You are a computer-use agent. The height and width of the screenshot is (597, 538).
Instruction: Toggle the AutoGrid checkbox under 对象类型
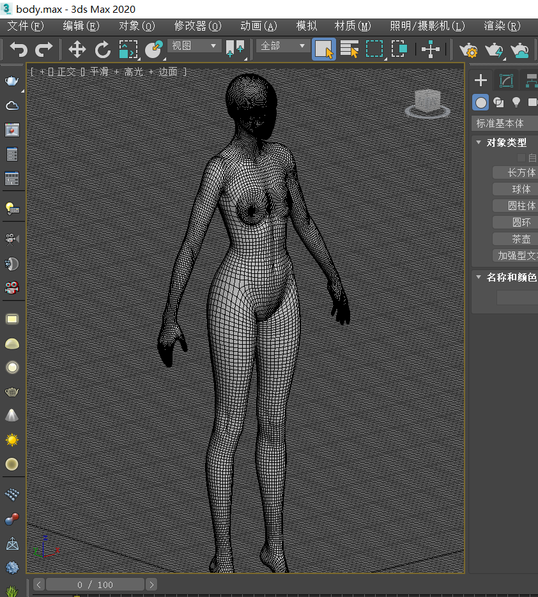tap(521, 158)
